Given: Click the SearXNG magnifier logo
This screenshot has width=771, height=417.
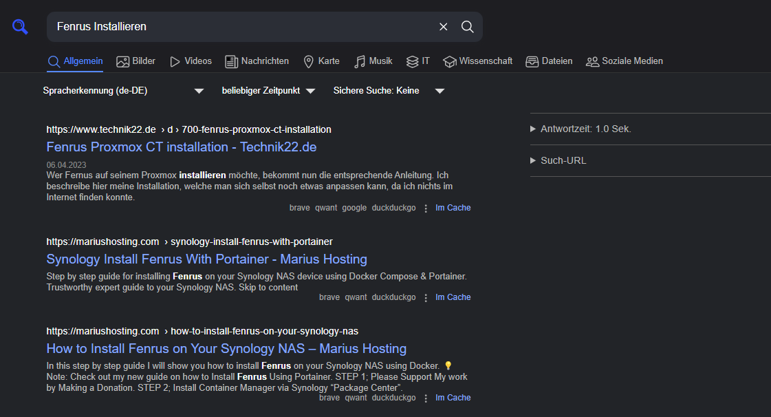Looking at the screenshot, I should pyautogui.click(x=20, y=27).
